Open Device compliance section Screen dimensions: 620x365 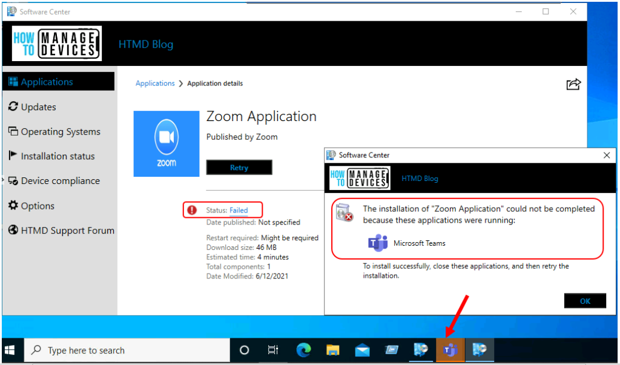(x=54, y=181)
